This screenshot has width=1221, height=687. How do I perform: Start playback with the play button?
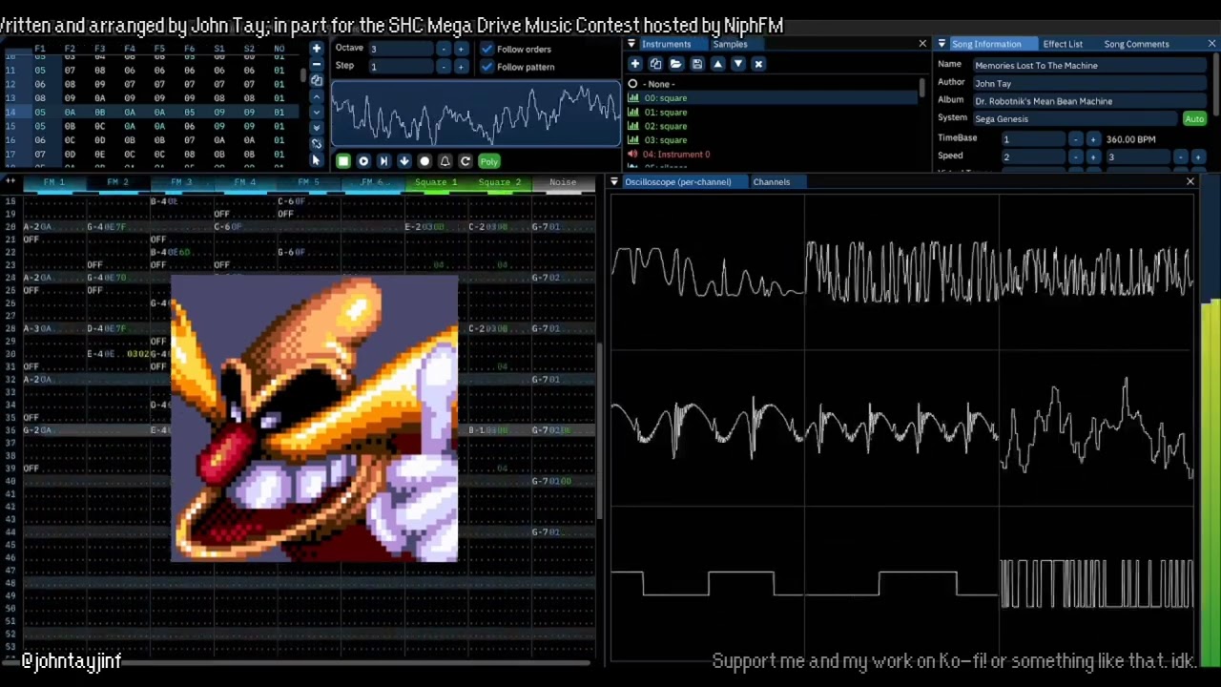[363, 161]
